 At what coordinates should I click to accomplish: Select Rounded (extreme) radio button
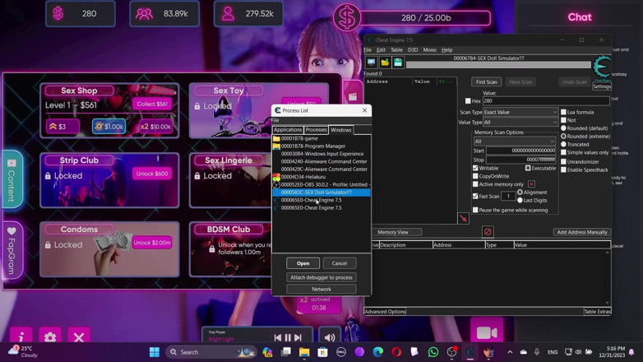coord(563,137)
